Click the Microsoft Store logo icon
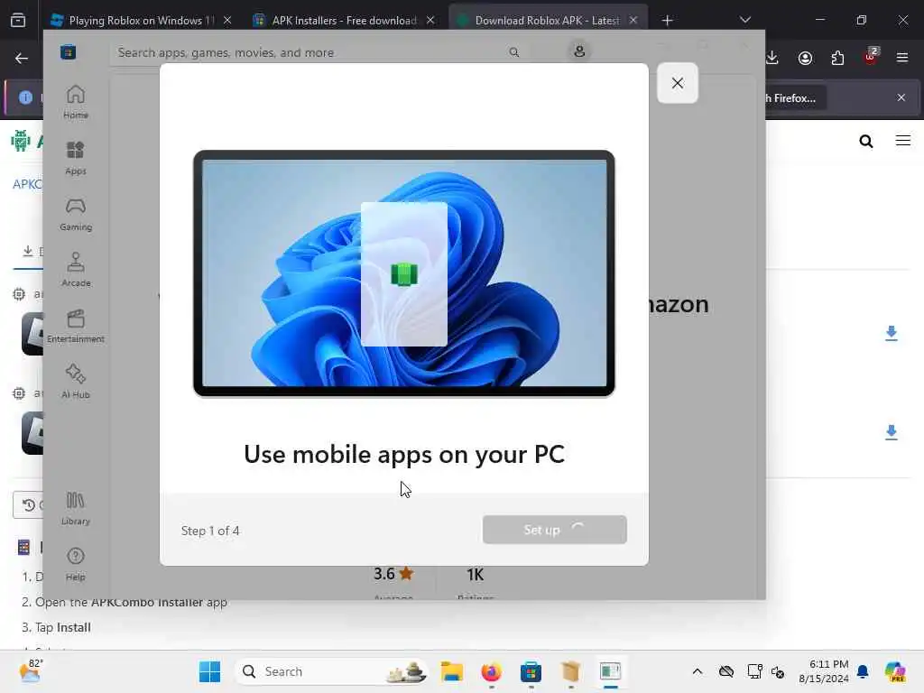 click(69, 51)
